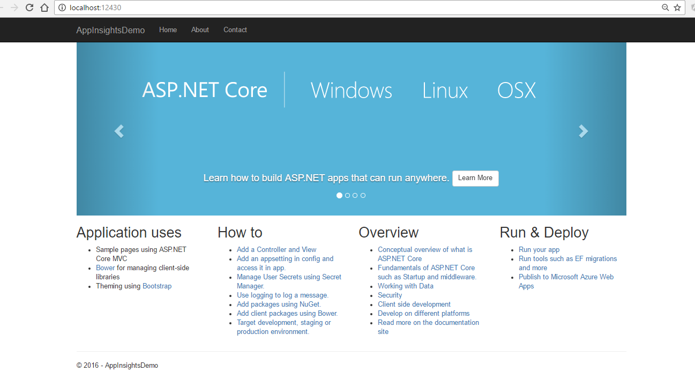
Task: Open the AppInsightsDemo brand link
Action: click(x=110, y=30)
